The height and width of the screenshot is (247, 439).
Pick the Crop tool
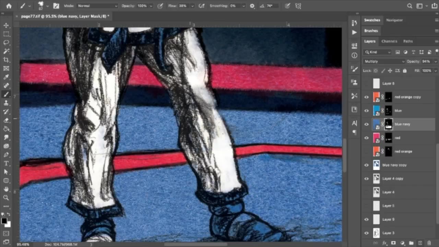(x=6, y=60)
